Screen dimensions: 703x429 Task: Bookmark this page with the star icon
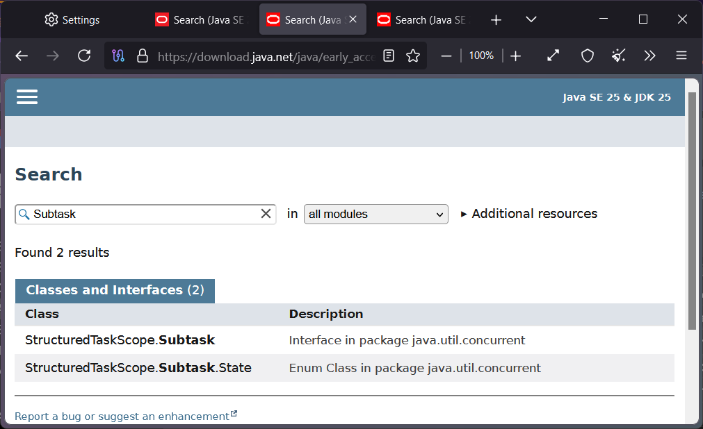click(413, 56)
